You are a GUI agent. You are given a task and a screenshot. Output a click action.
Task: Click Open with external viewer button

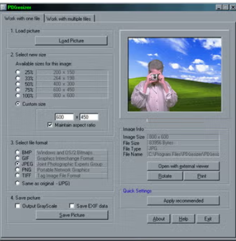(x=183, y=166)
